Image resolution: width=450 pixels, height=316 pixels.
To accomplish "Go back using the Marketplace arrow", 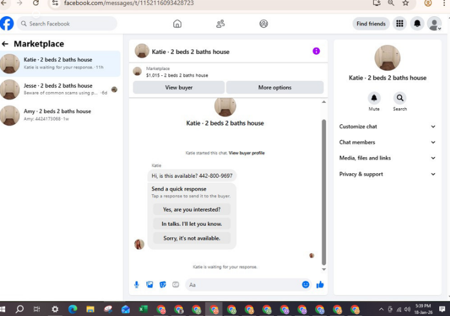I will (x=5, y=44).
